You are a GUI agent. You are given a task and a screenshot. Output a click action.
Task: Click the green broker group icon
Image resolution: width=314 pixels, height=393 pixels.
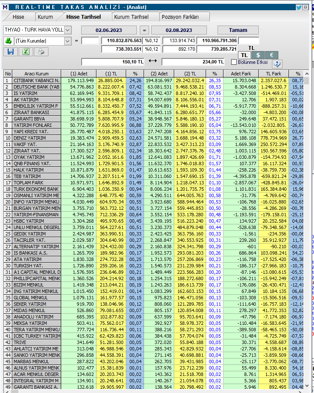[8, 41]
